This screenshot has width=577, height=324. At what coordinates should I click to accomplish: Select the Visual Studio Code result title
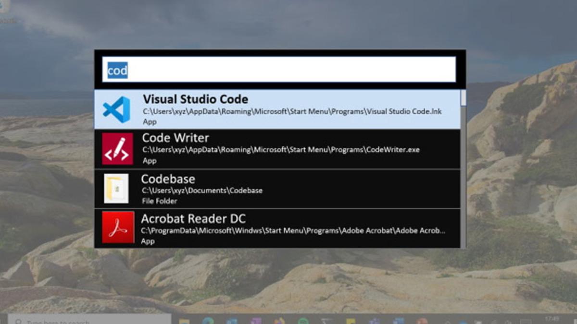pos(195,99)
